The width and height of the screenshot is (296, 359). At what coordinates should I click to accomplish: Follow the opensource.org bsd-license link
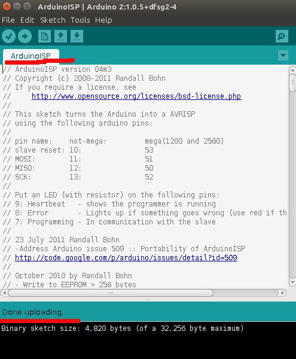(136, 96)
